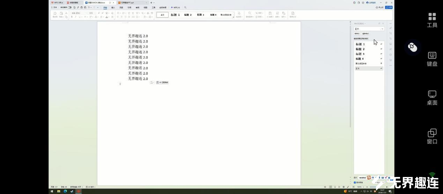Click the 新样式 button
Viewport: 443px width, 194px height.
pos(357,34)
